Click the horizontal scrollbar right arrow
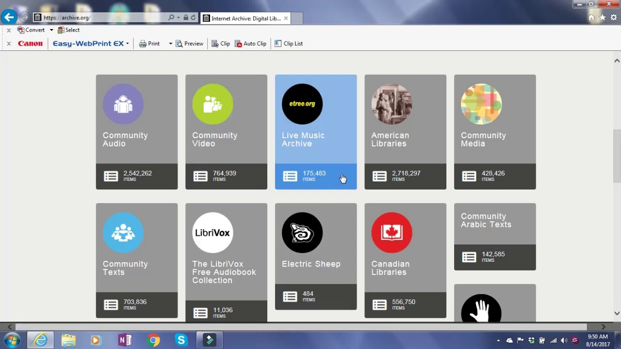Image resolution: width=621 pixels, height=349 pixels. point(603,327)
